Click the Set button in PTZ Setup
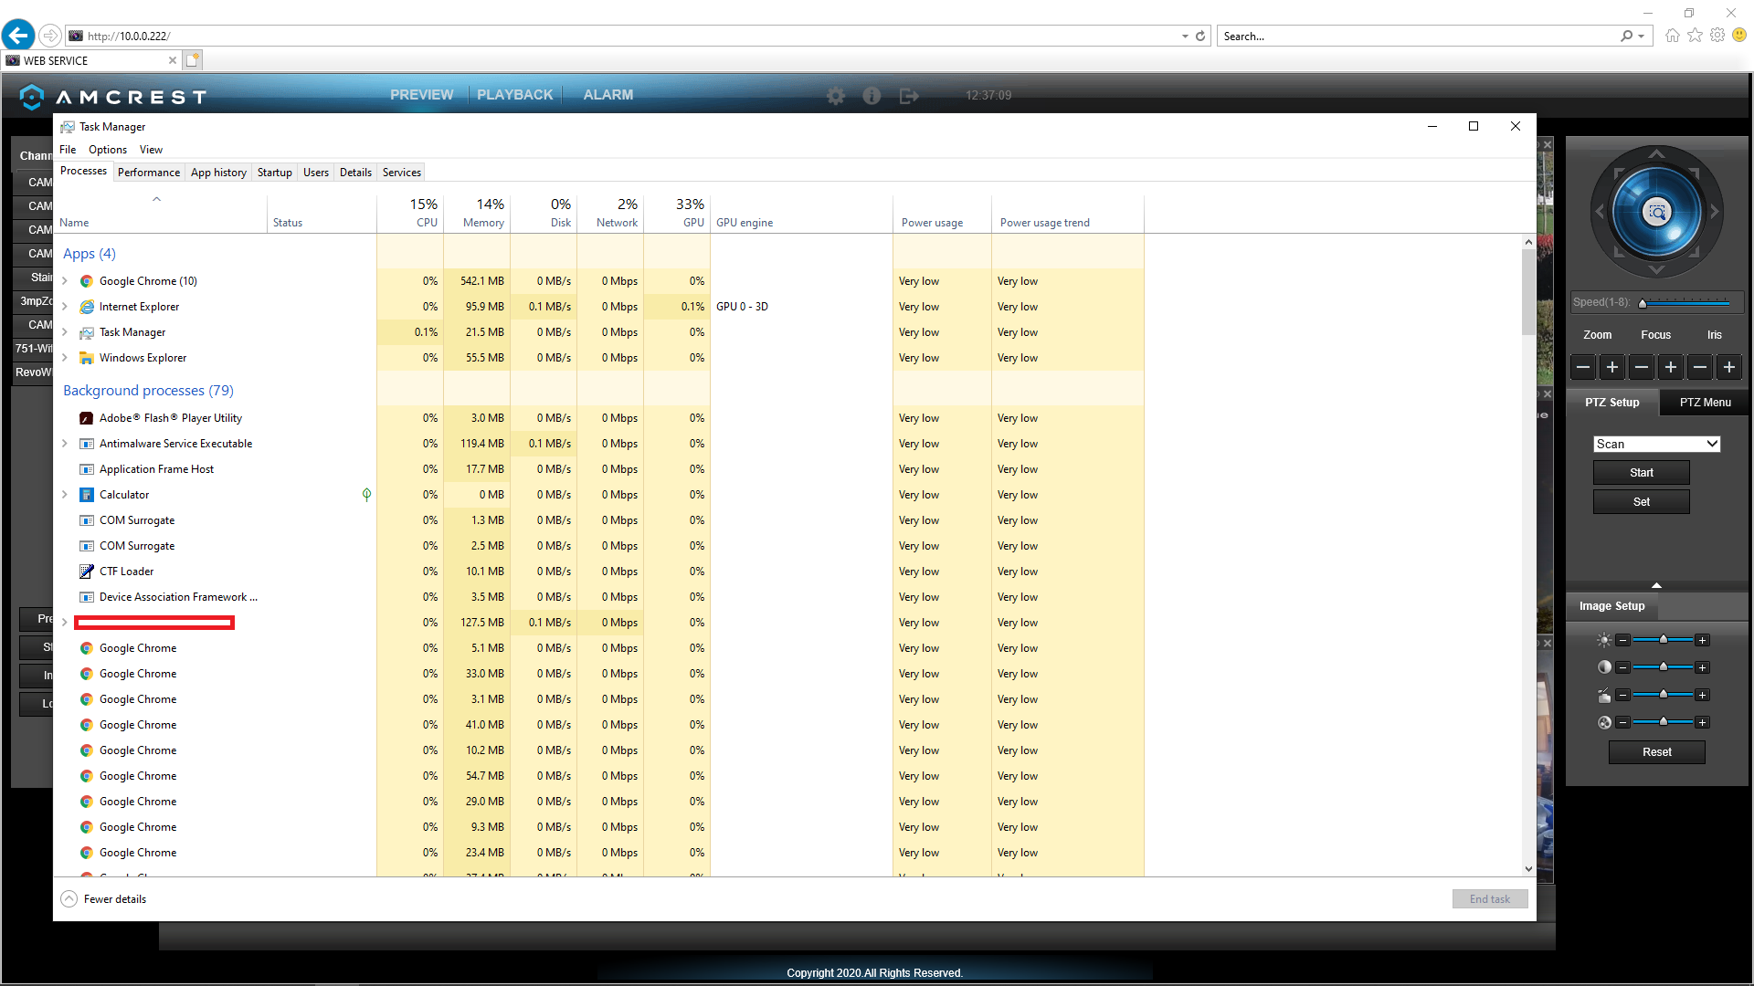 (x=1642, y=502)
